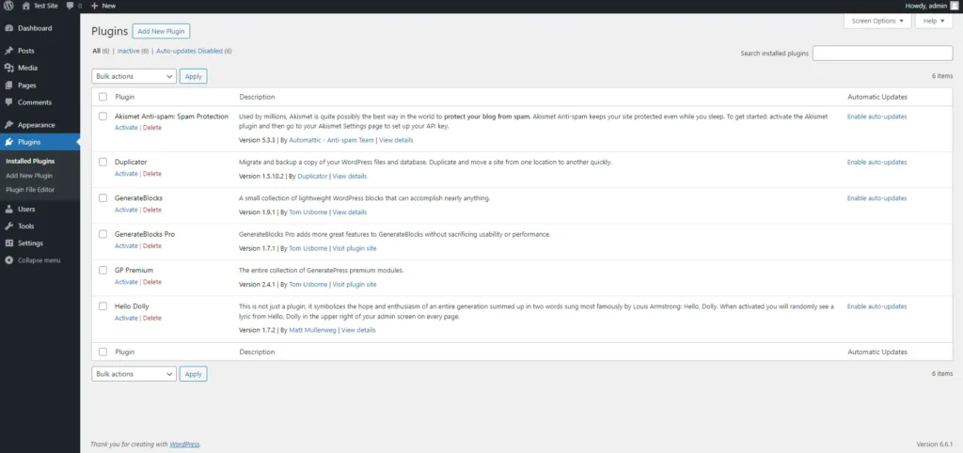View details for Akismet plugin
Image resolution: width=963 pixels, height=453 pixels.
(396, 140)
